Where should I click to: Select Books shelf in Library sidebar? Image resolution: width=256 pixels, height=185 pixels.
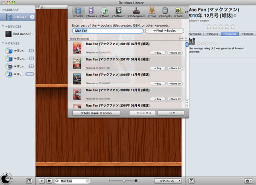coord(18,17)
